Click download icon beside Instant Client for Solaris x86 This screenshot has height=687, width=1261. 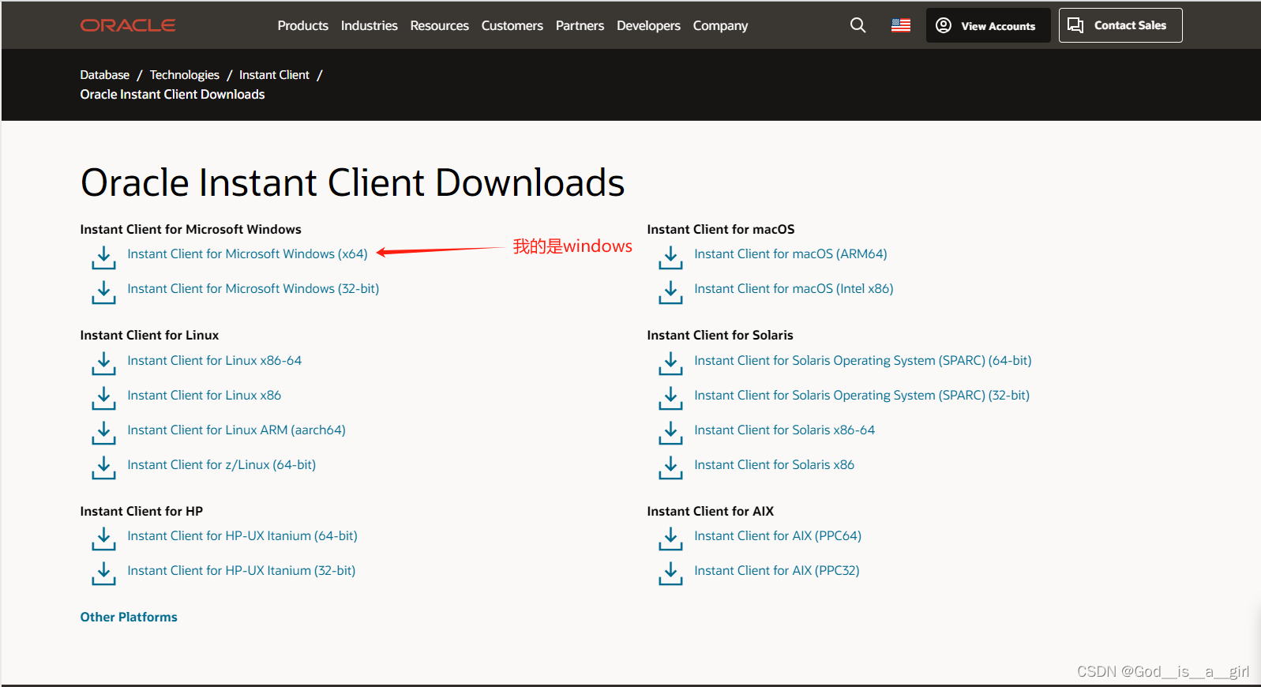coord(670,468)
